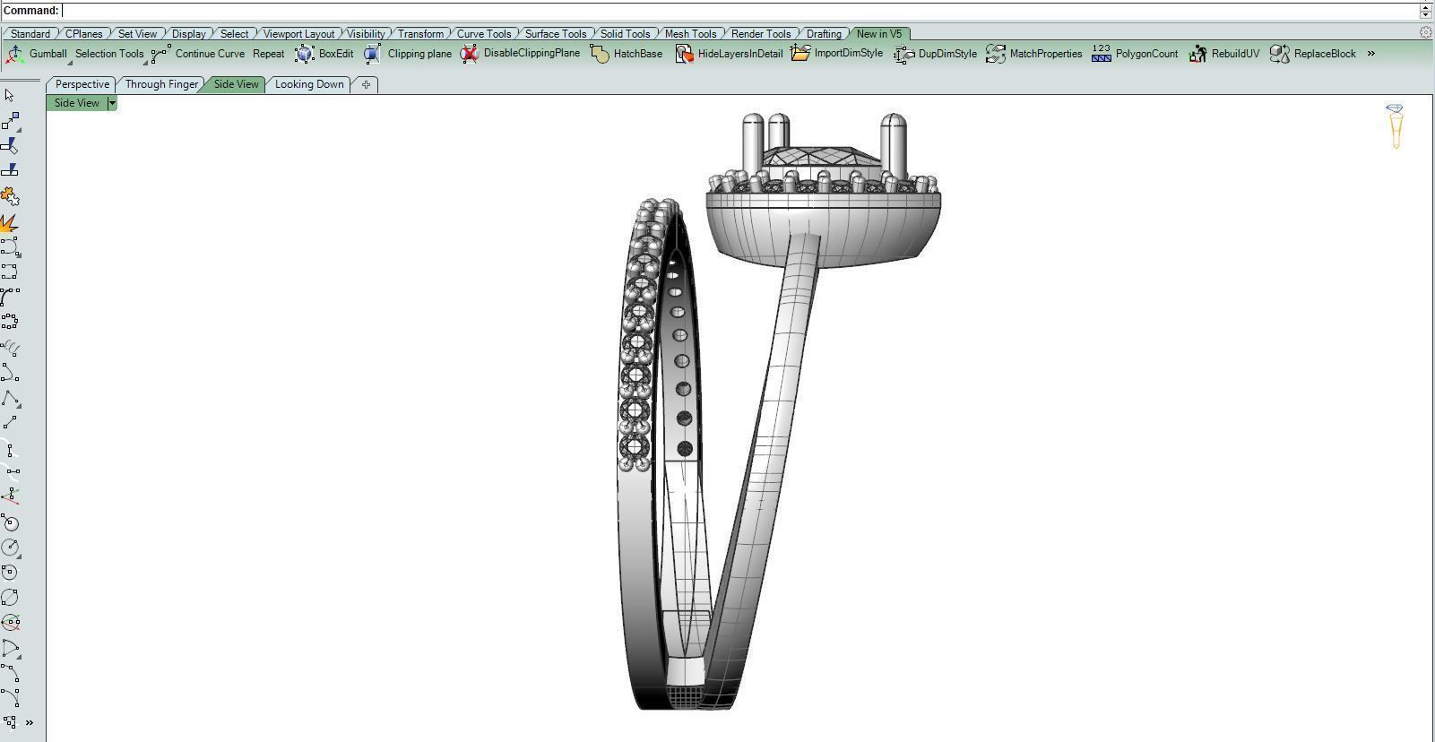Open the Transform toolbar tab
Image resolution: width=1435 pixels, height=742 pixels.
click(x=420, y=34)
